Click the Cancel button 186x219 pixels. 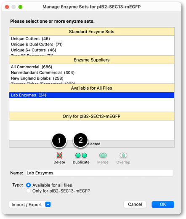tap(135, 204)
